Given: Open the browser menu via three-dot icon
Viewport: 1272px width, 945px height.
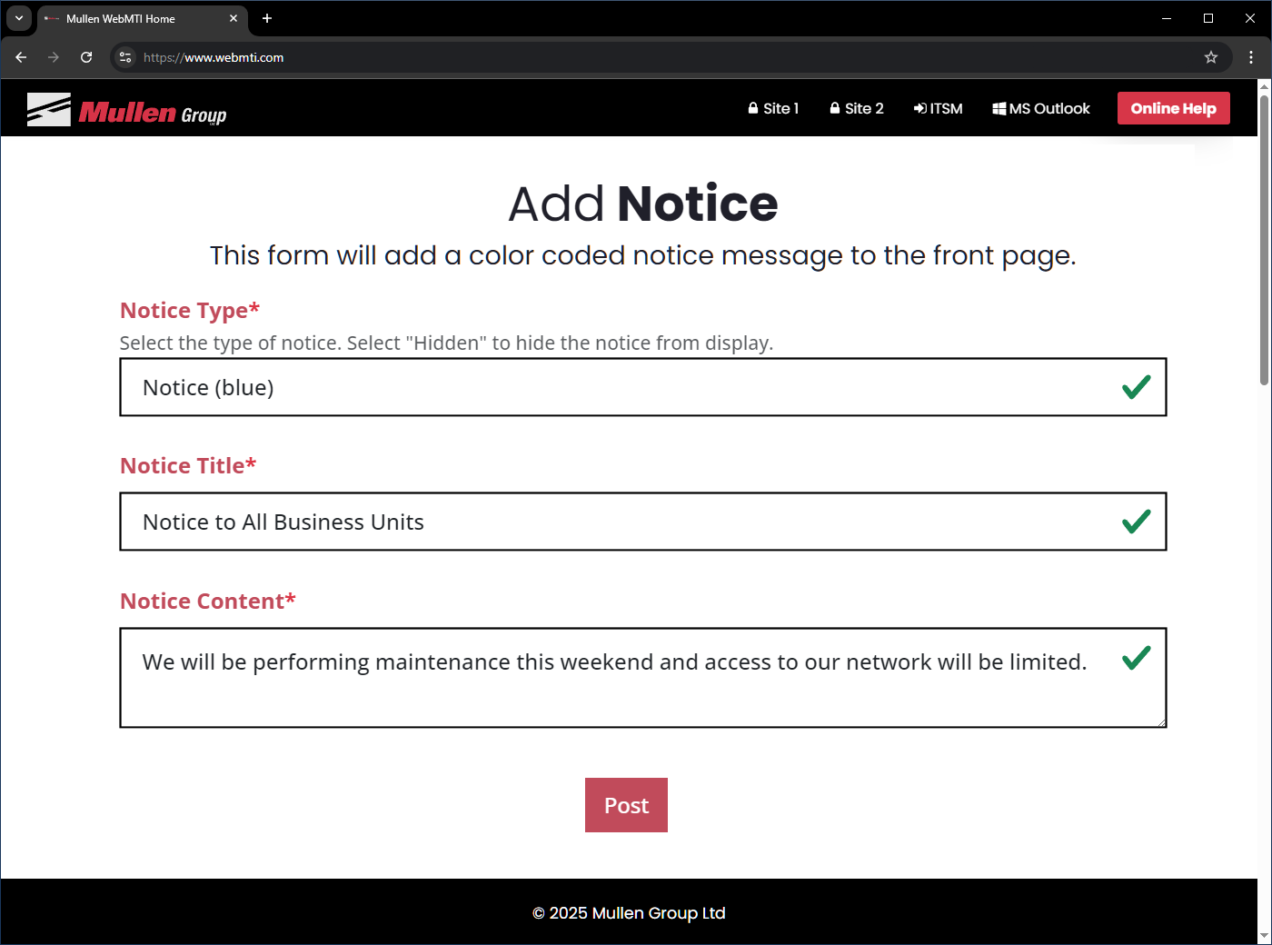Looking at the screenshot, I should pyautogui.click(x=1250, y=56).
